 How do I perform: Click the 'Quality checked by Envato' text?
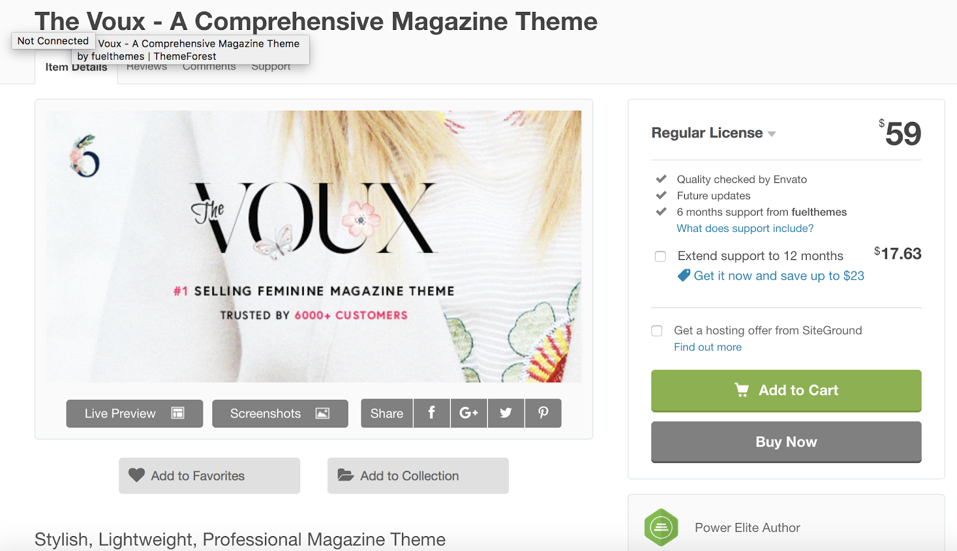click(x=742, y=179)
